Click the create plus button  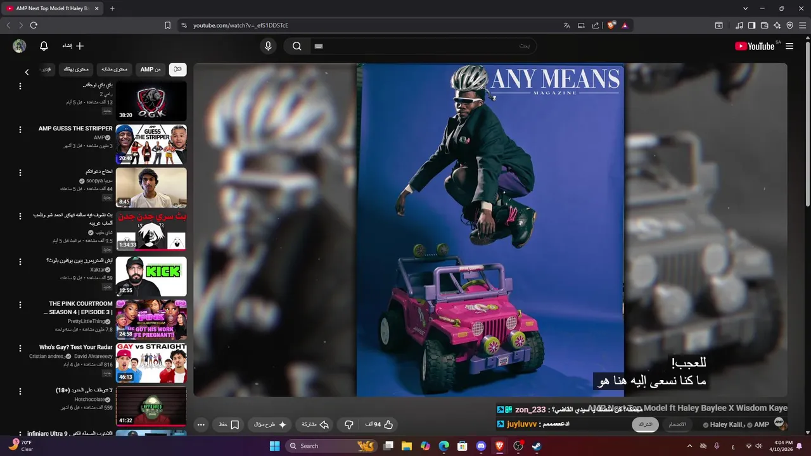73,46
